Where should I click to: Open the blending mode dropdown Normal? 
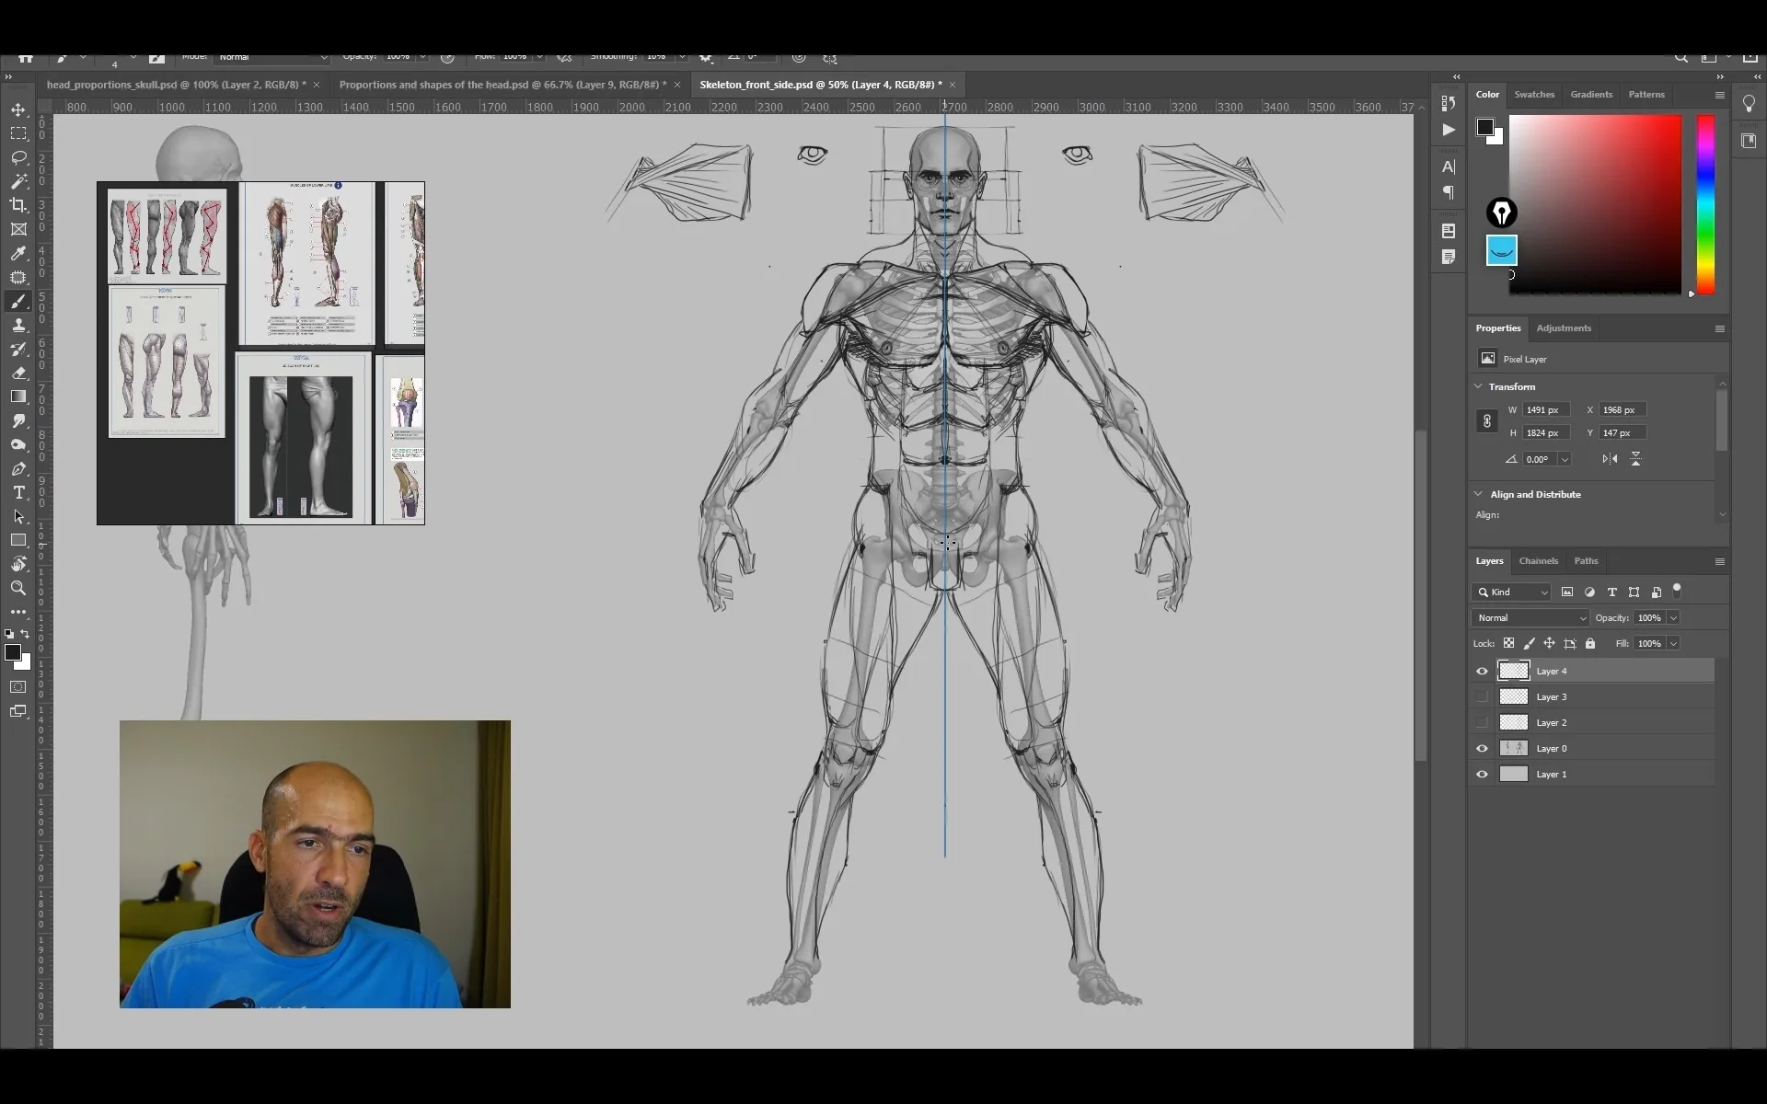point(1528,617)
